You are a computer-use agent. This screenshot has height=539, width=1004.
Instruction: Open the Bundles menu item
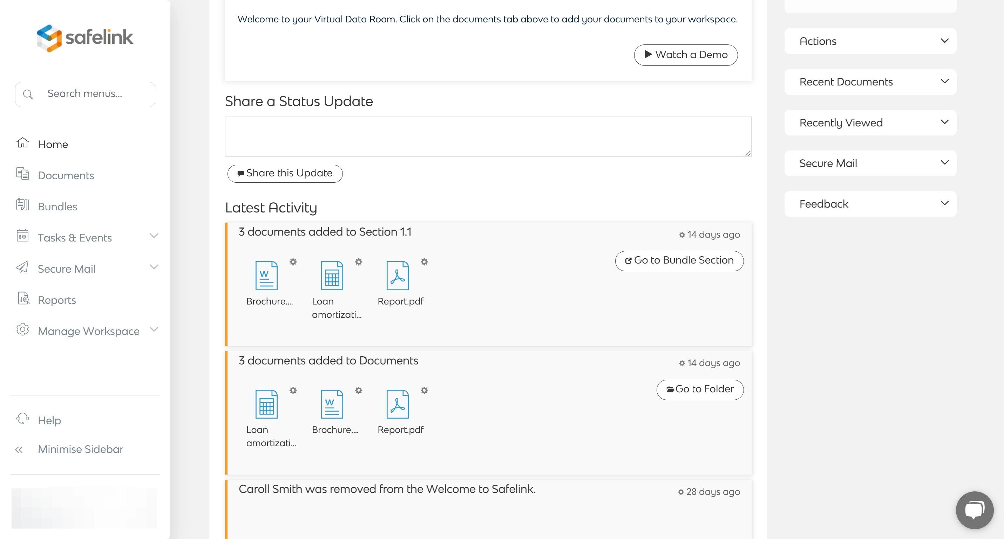pos(57,206)
